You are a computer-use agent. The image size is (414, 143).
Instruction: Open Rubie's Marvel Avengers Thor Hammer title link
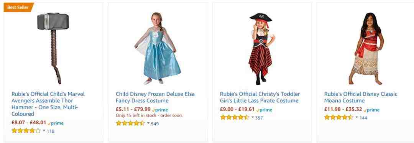click(48, 104)
